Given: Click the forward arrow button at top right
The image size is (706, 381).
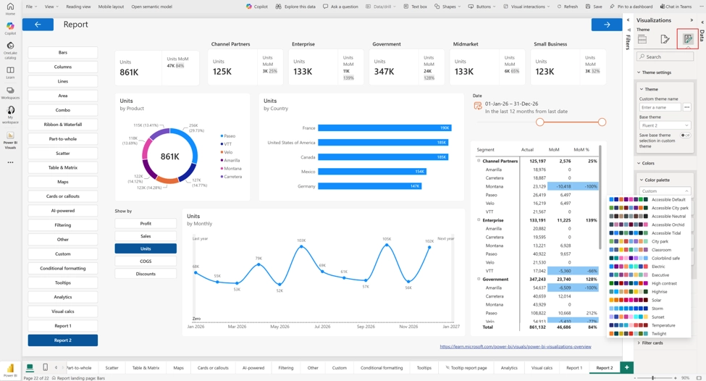Looking at the screenshot, I should [607, 25].
